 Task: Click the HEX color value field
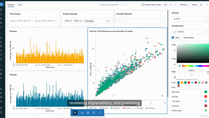192,70
